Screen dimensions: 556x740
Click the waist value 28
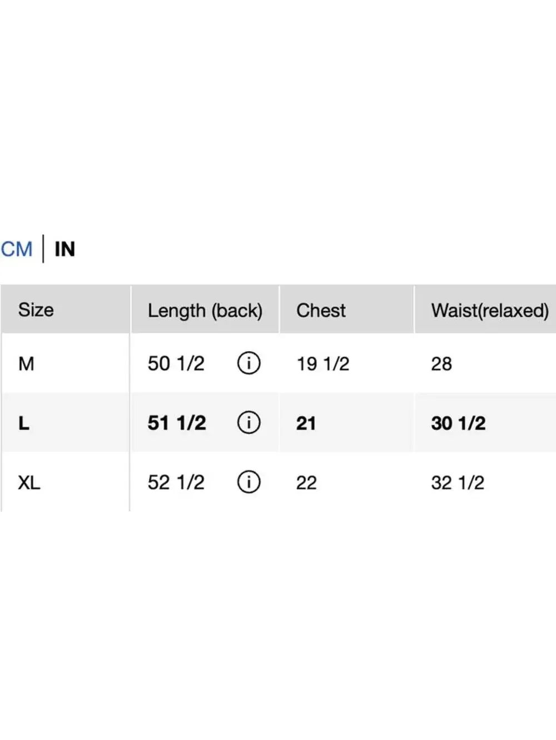(x=441, y=364)
